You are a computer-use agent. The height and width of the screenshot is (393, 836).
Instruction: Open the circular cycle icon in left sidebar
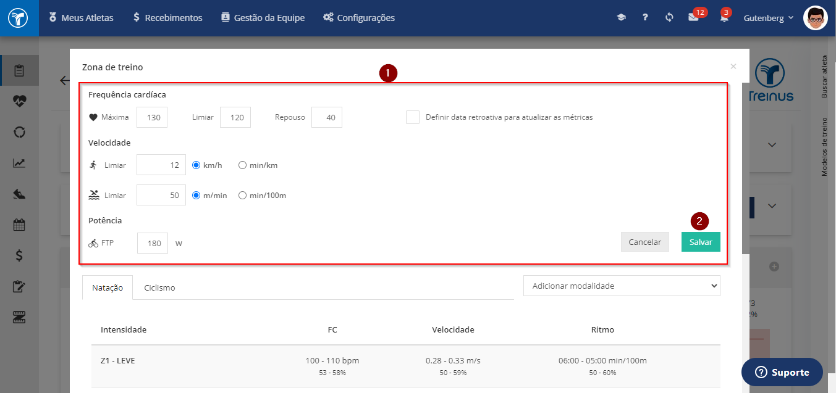pos(19,132)
